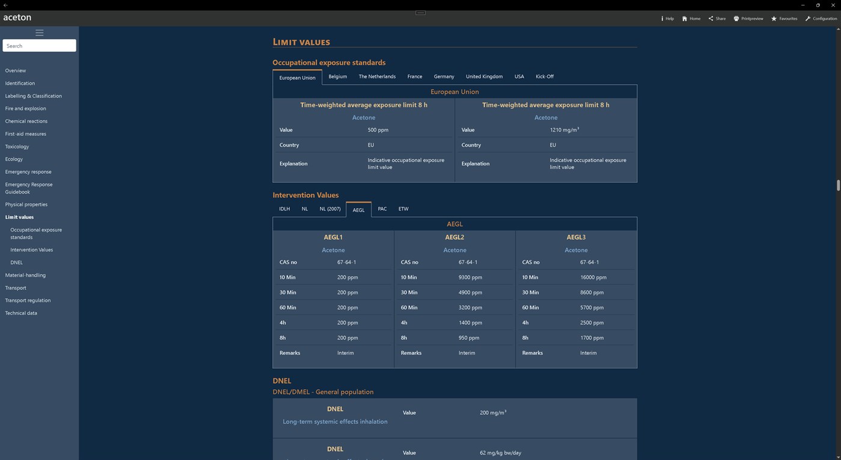Screen dimensions: 841x460
Task: Open Fire and explosion section
Action: click(x=26, y=108)
